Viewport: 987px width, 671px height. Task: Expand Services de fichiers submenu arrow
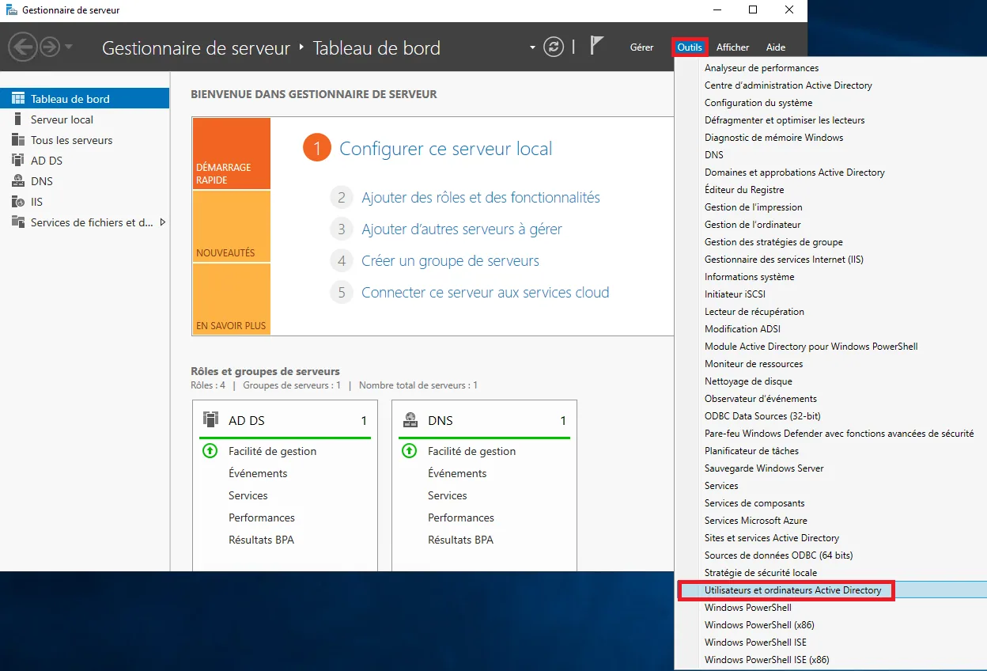[x=163, y=222]
